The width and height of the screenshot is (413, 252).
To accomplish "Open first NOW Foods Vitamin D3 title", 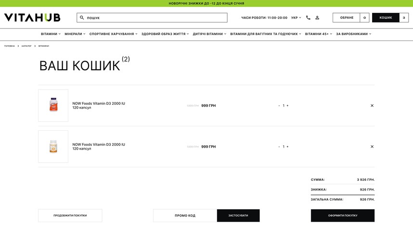I will coord(99,105).
